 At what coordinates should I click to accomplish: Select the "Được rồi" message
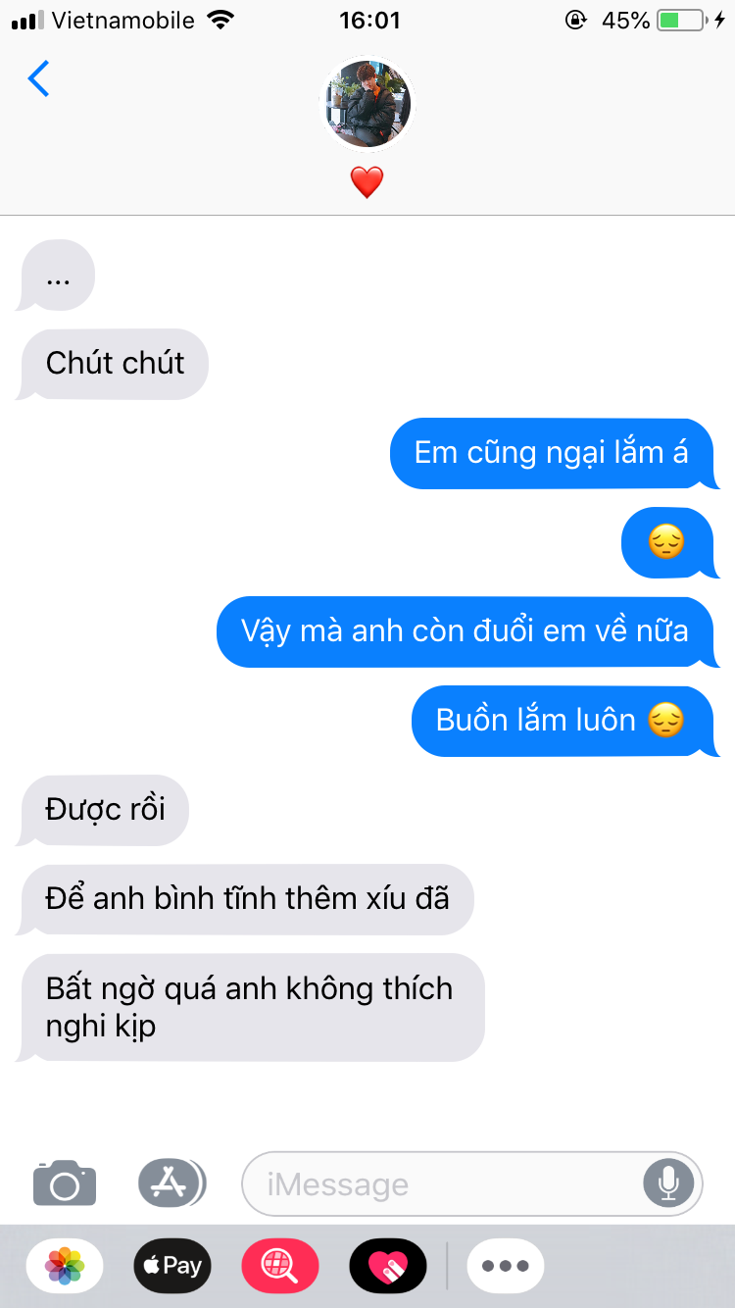coord(104,810)
